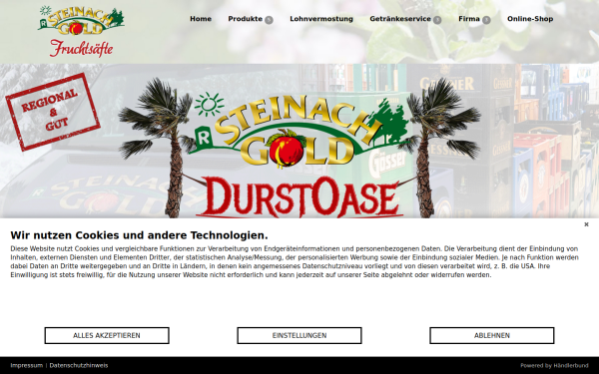The width and height of the screenshot is (599, 374).
Task: Expand the Getränkeservice submenu badge
Action: 437,20
